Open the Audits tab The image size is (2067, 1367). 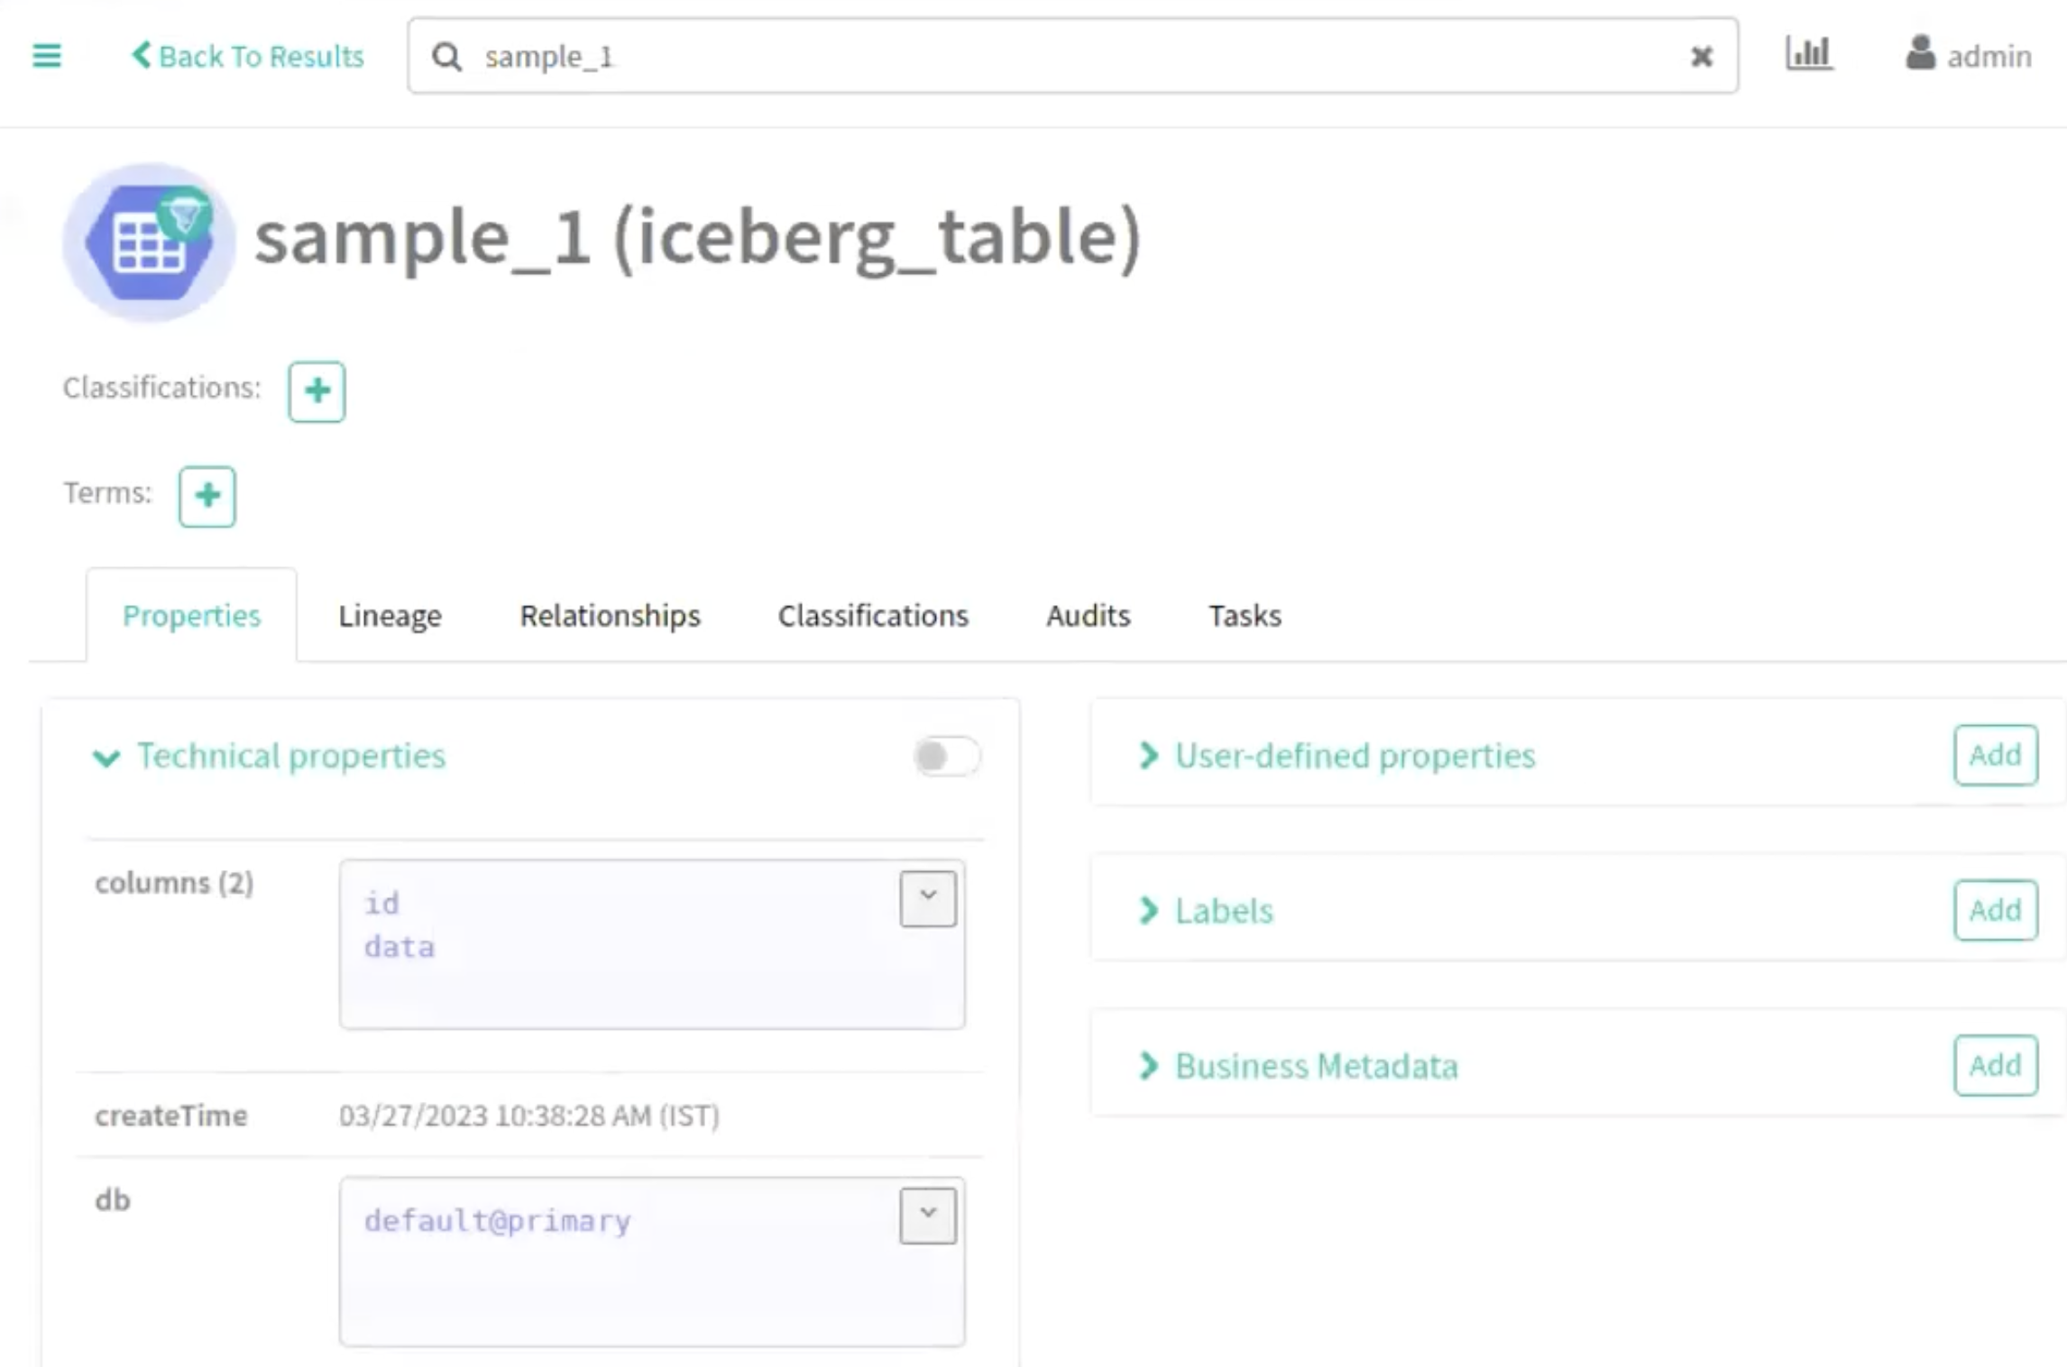tap(1088, 616)
